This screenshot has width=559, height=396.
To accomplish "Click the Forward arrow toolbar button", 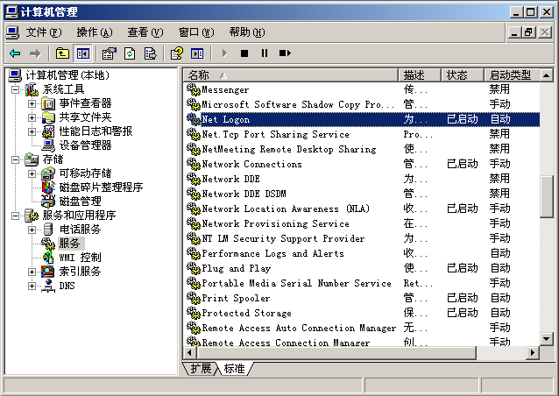I will 35,53.
